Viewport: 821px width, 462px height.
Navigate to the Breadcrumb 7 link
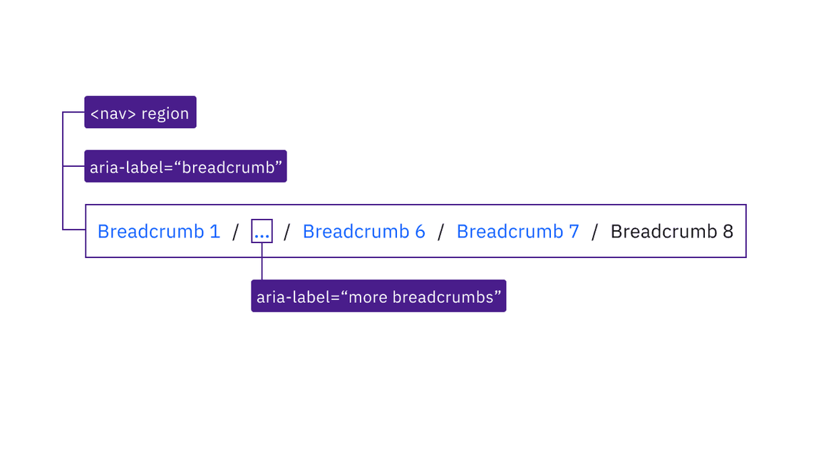click(x=517, y=232)
